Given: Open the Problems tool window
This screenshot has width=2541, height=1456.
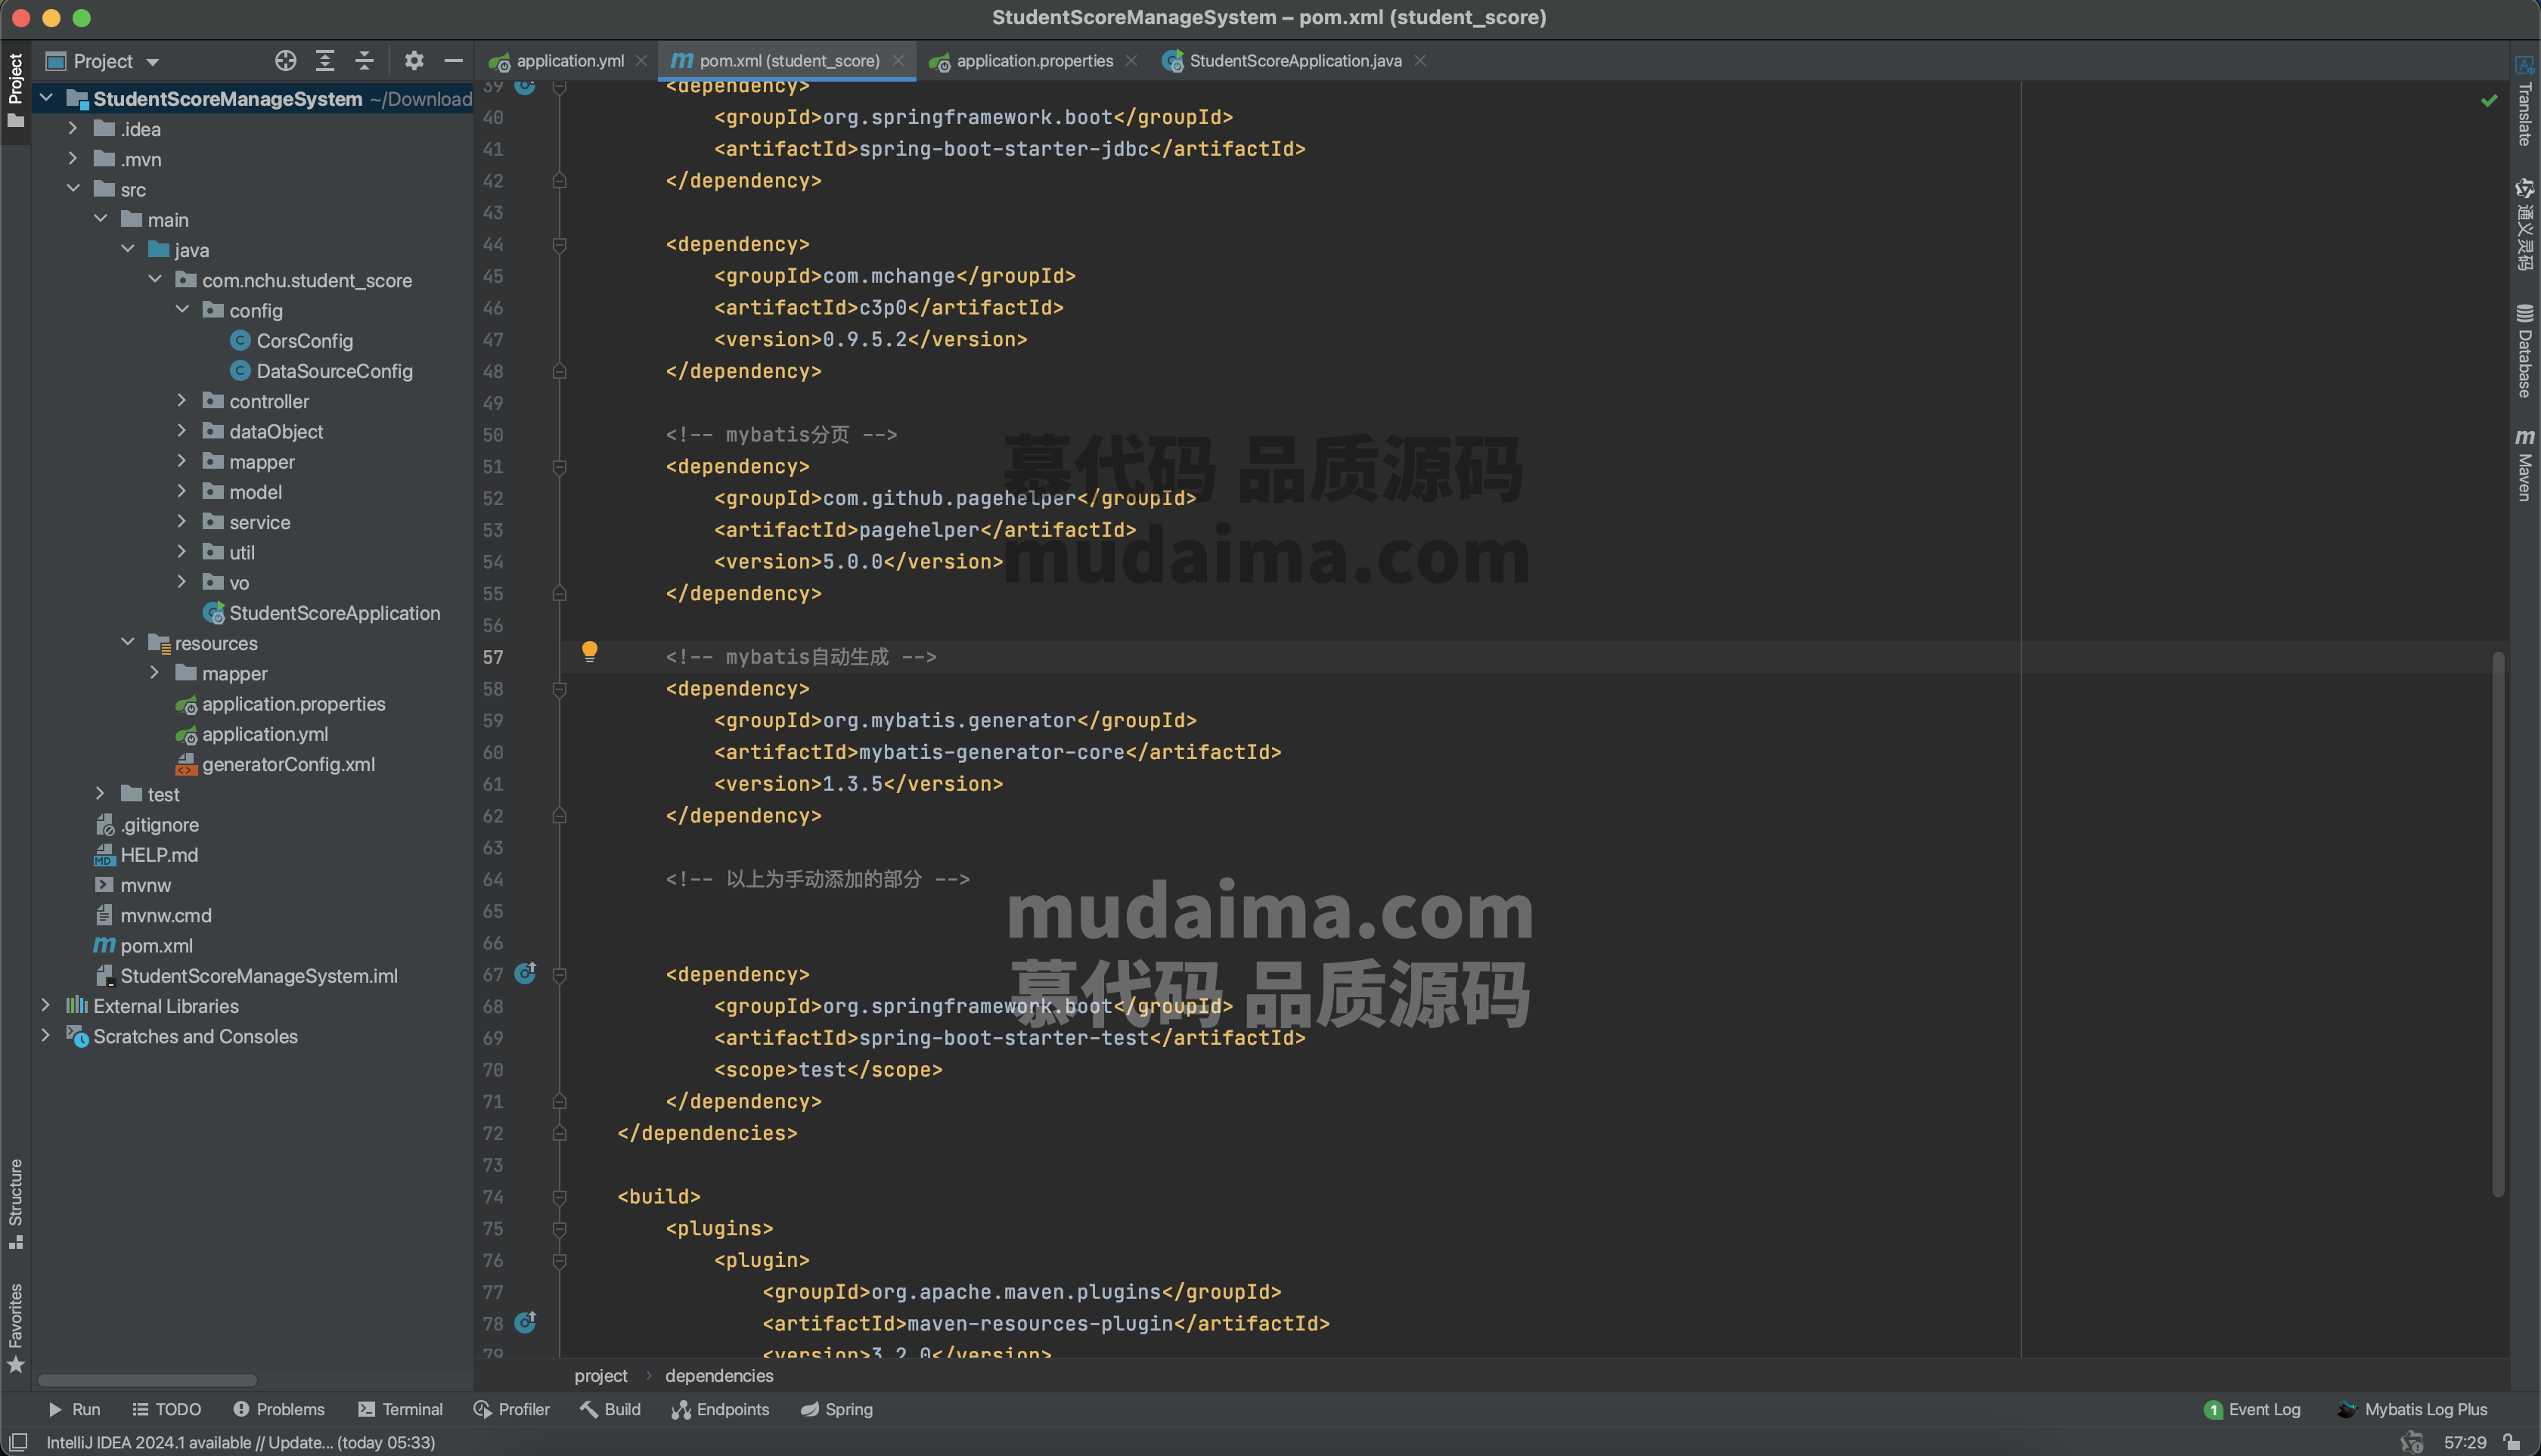Looking at the screenshot, I should coord(279,1409).
